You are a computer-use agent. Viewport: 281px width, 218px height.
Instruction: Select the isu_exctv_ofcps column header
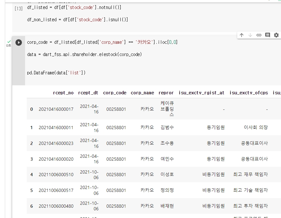[249, 93]
